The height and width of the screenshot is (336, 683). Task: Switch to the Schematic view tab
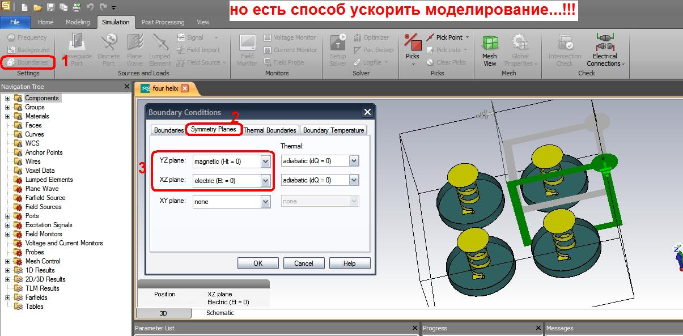pyautogui.click(x=220, y=313)
